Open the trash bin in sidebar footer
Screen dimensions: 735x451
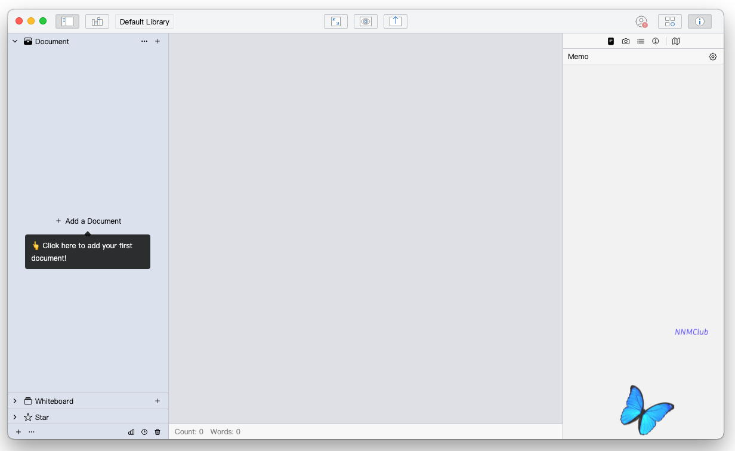tap(157, 432)
